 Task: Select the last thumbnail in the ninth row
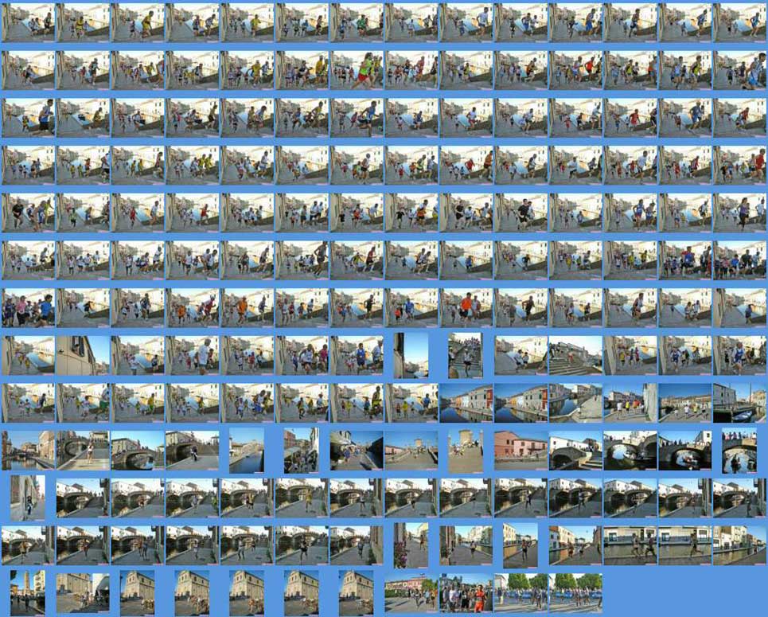[x=741, y=403]
